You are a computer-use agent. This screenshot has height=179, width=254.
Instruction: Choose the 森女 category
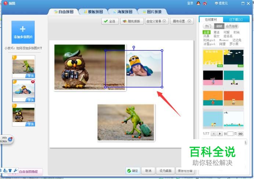(x=217, y=36)
